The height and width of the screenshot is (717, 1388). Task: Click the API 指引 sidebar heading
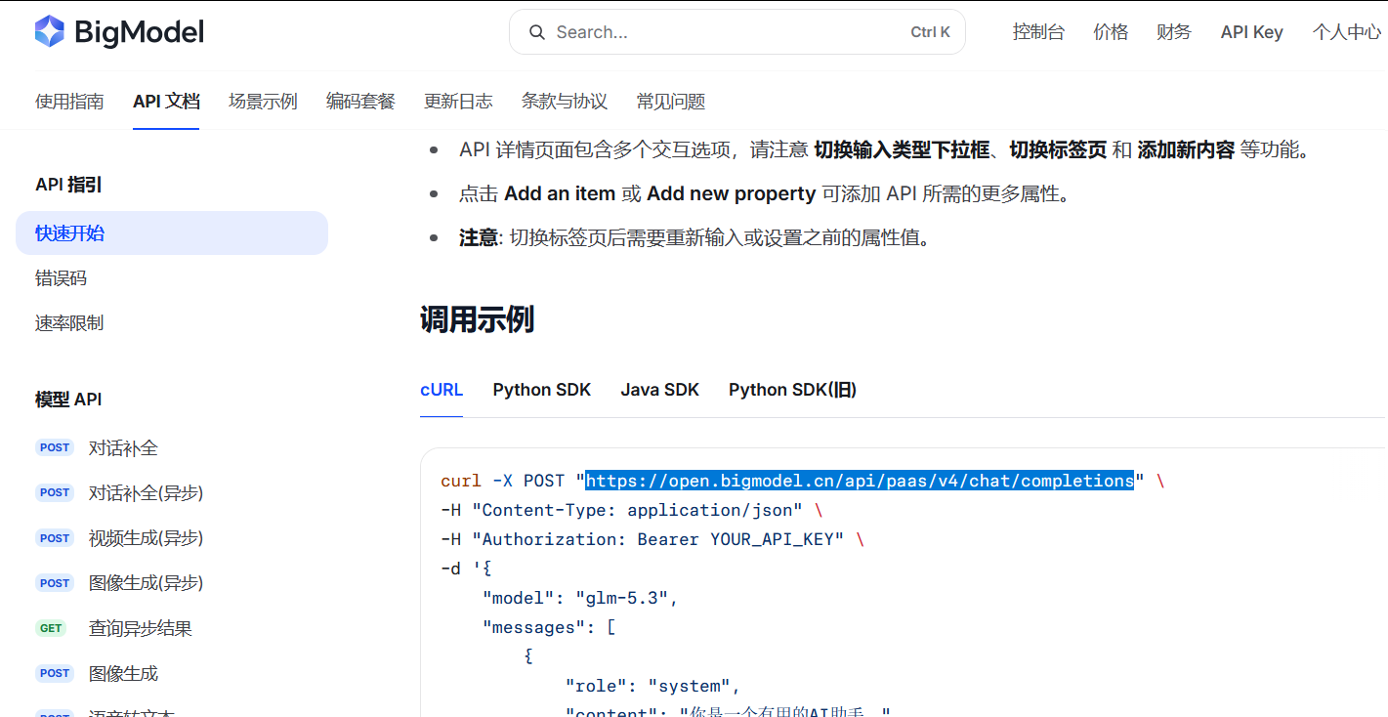click(x=68, y=185)
